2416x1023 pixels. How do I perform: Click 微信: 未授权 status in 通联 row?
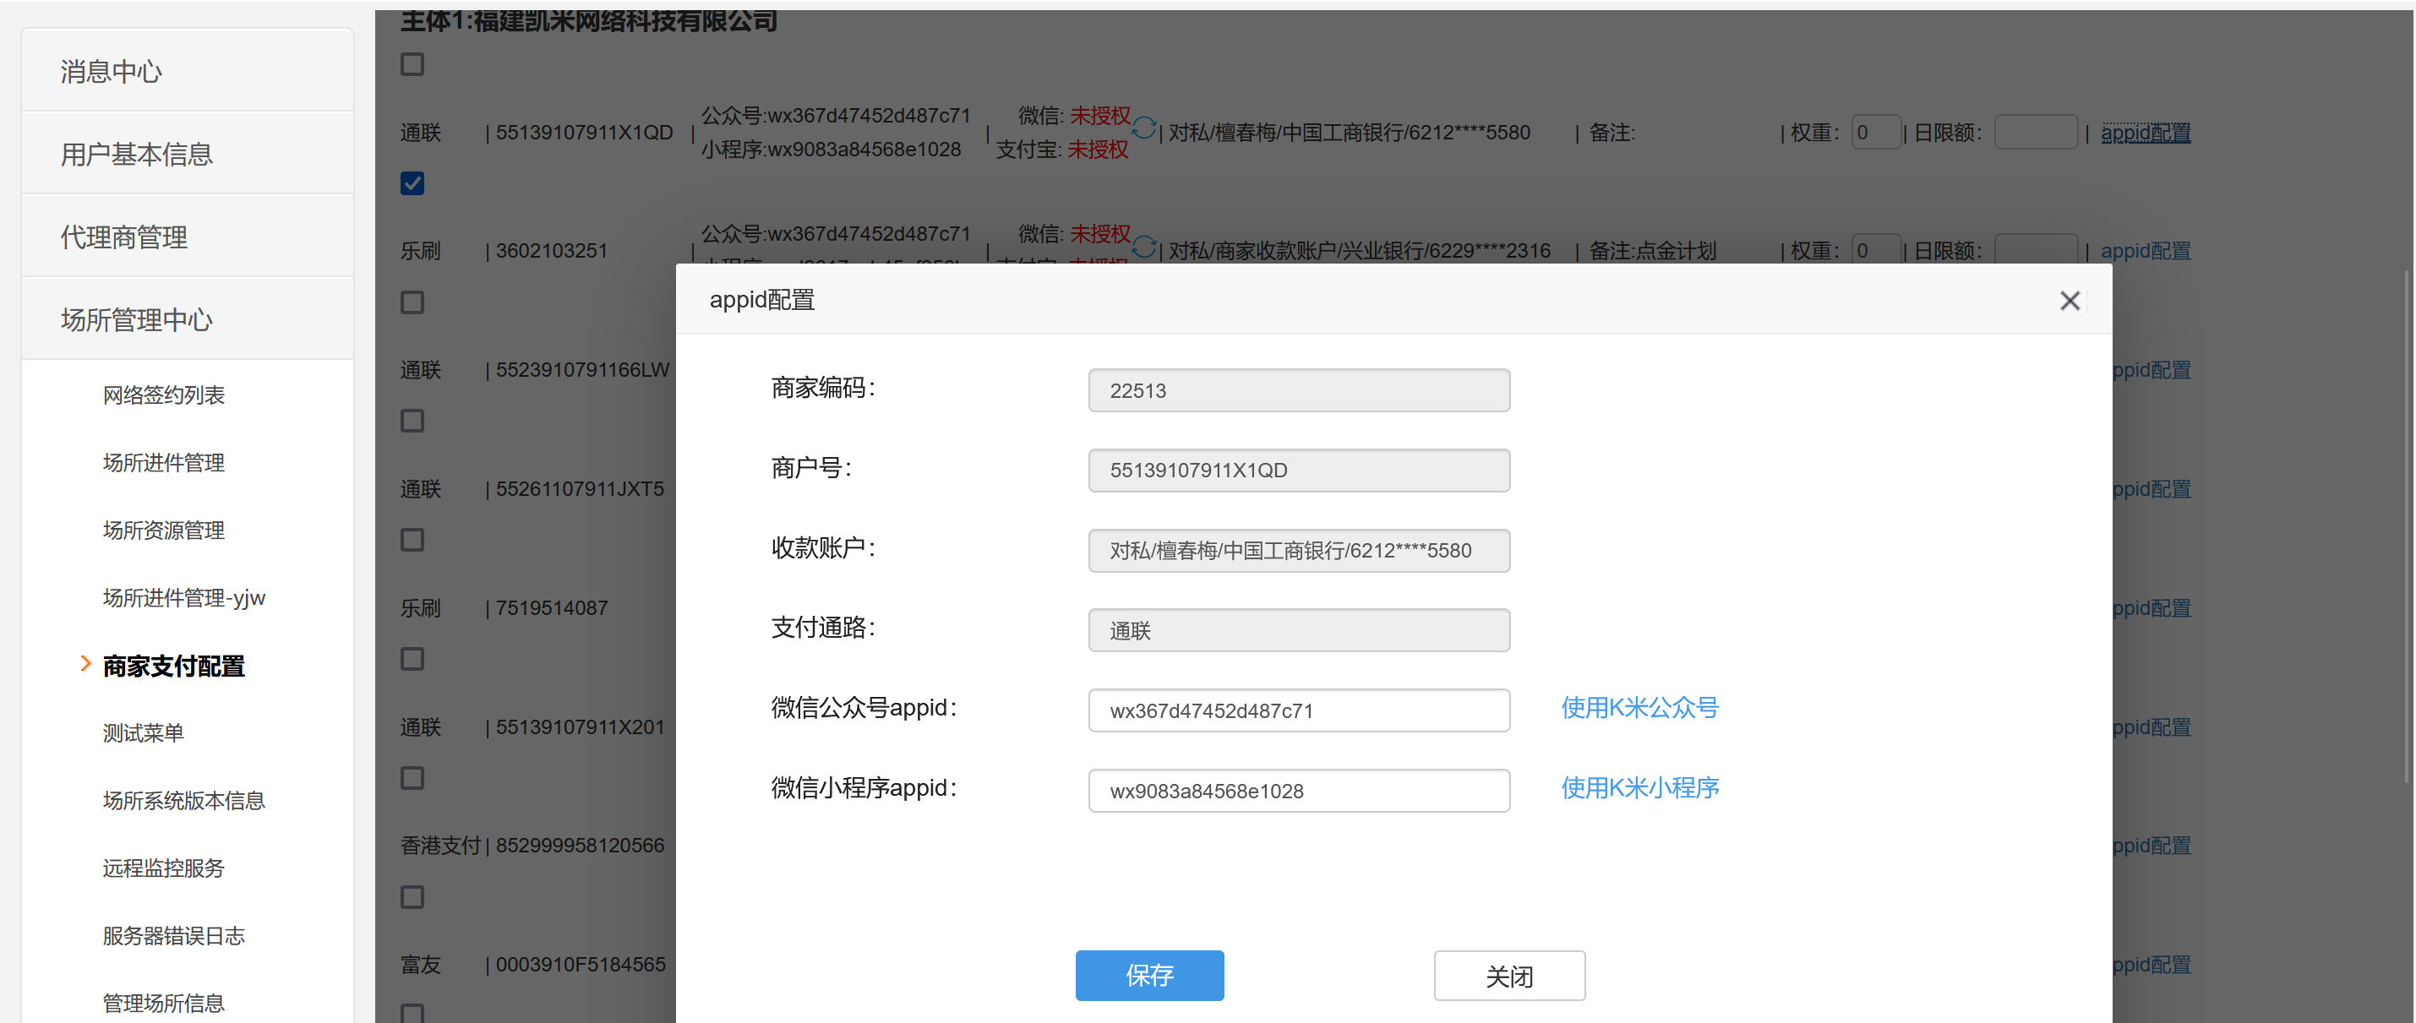(x=1075, y=116)
